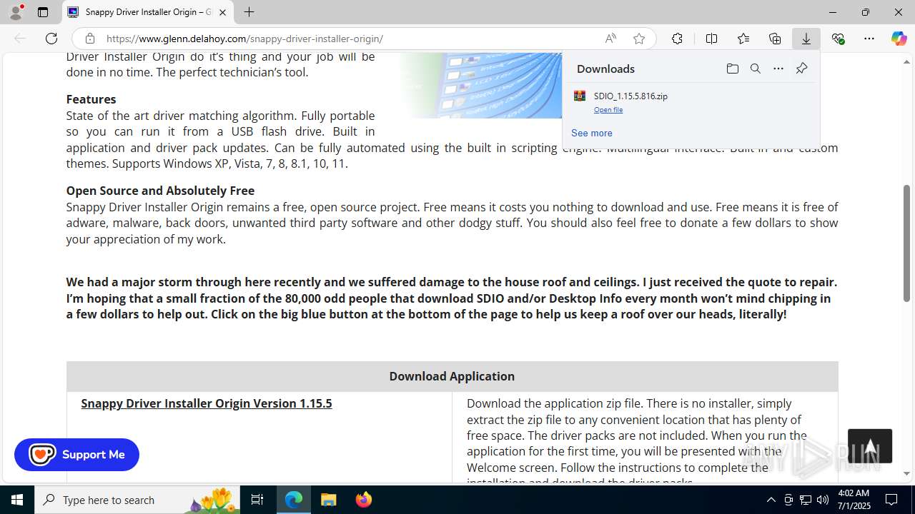The image size is (915, 514).
Task: Open Settings and more menu
Action: tap(869, 39)
